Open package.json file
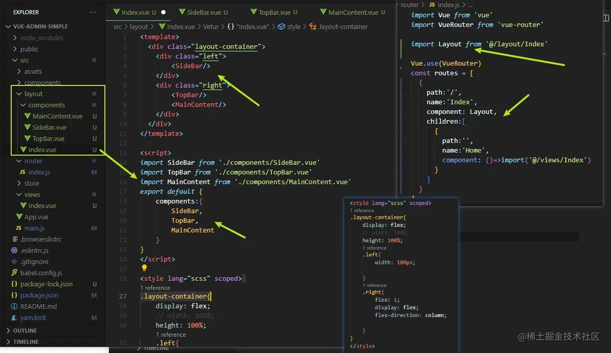The width and height of the screenshot is (611, 353). coord(39,295)
